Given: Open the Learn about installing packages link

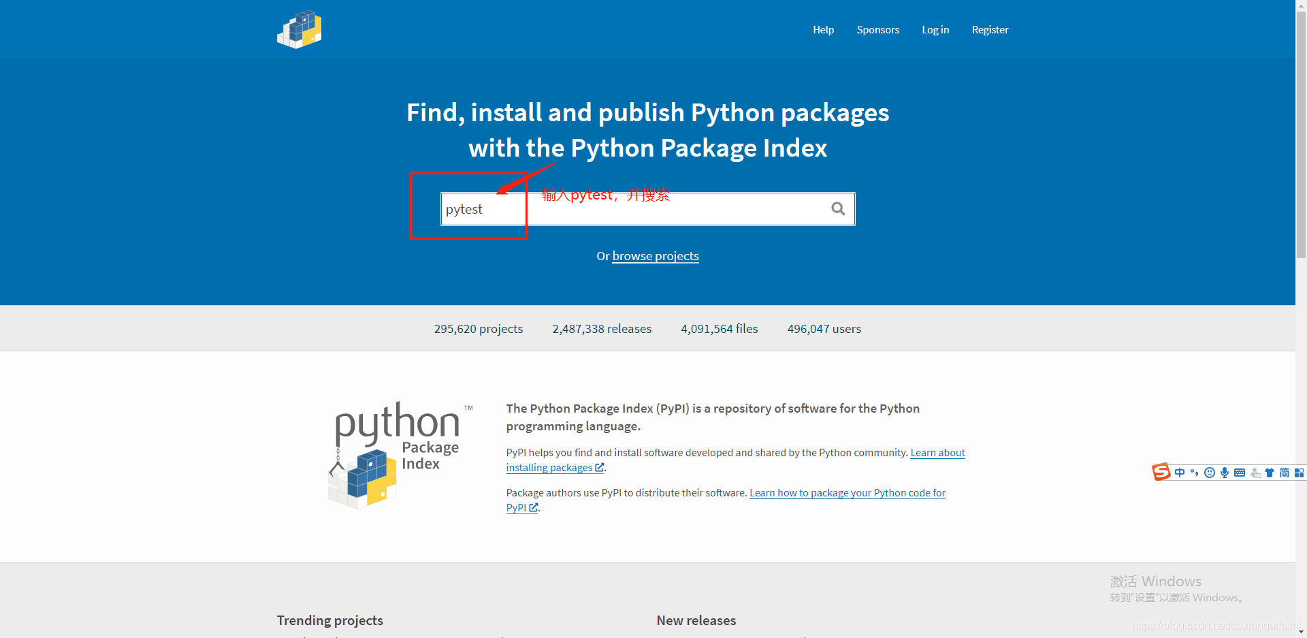Looking at the screenshot, I should click(x=736, y=460).
